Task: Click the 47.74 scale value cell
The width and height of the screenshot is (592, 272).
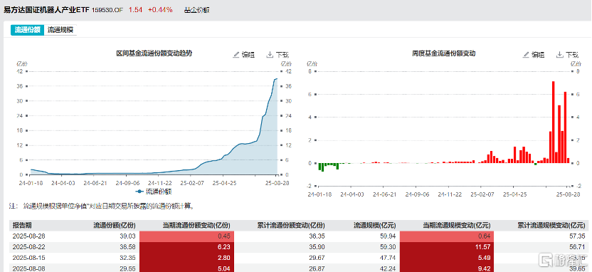Action: point(388,257)
